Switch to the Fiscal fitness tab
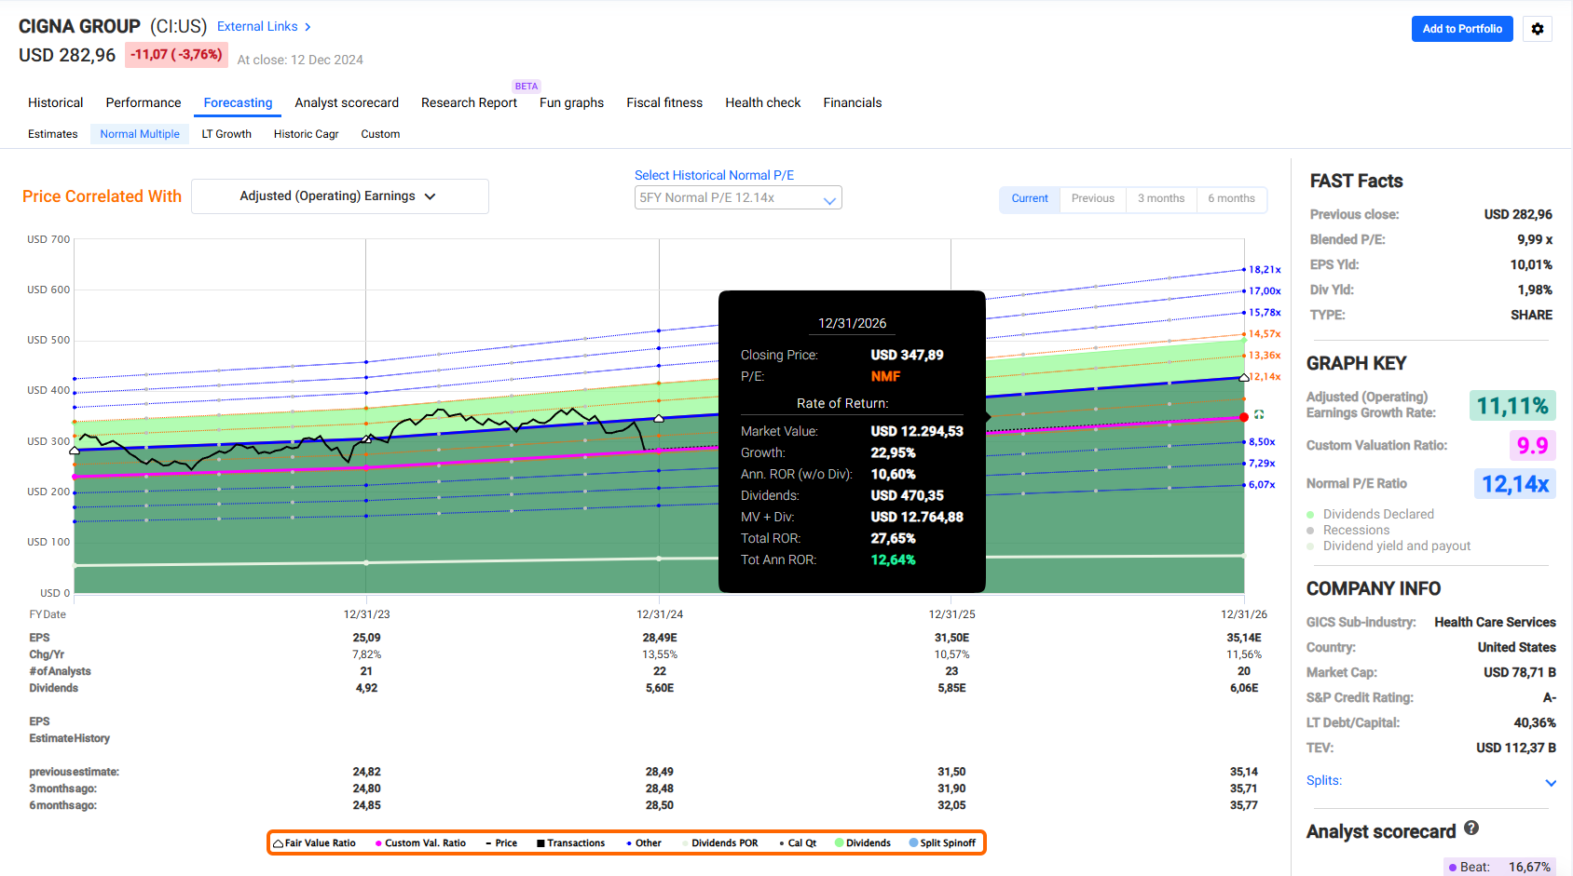 [x=664, y=102]
